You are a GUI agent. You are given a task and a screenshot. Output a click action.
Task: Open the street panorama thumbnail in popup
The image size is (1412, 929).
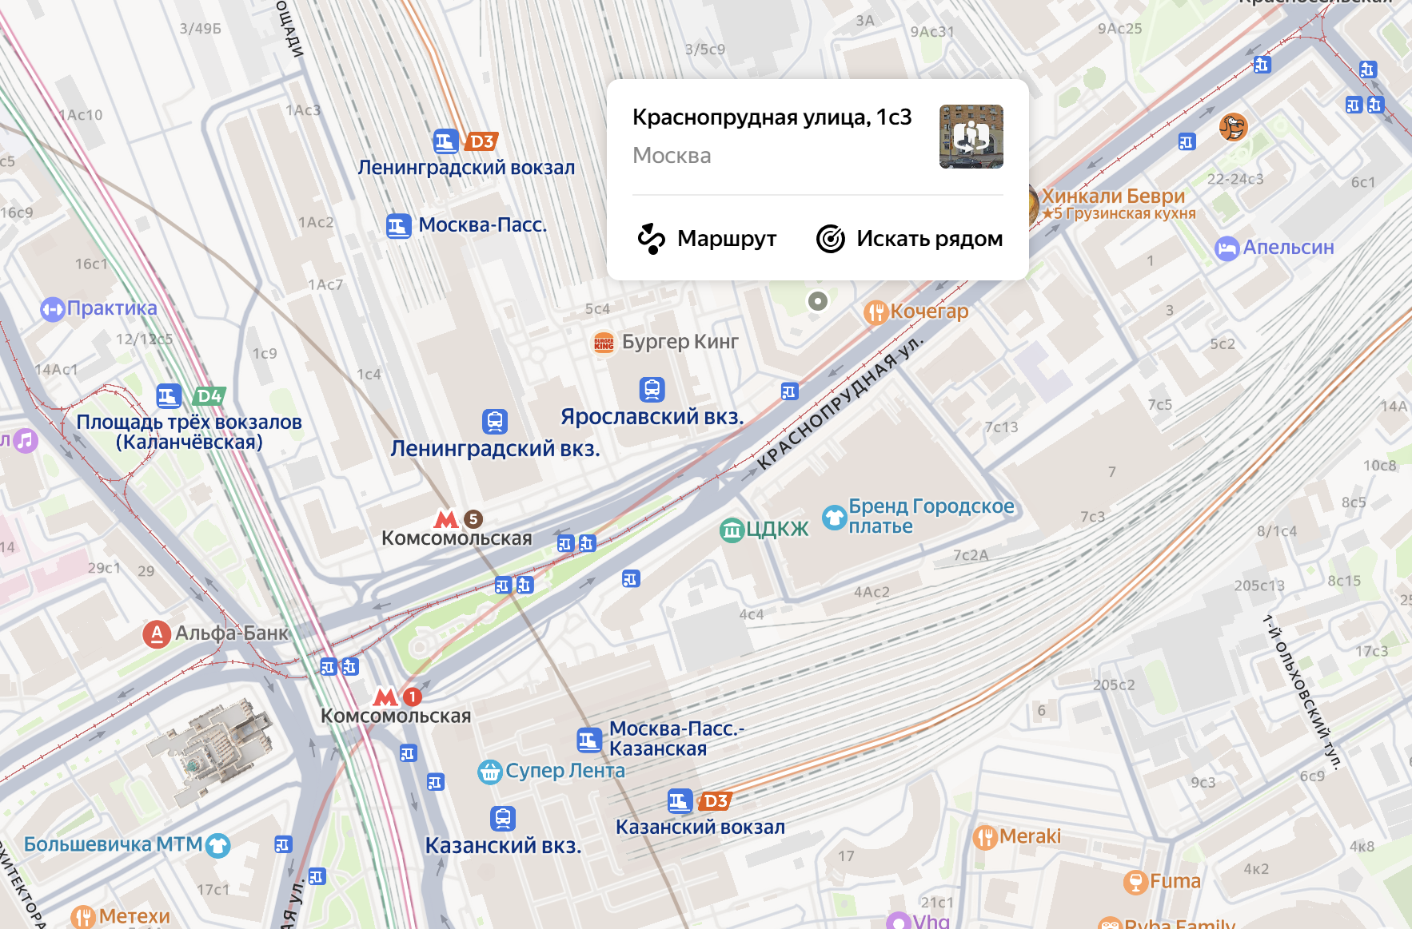tap(971, 137)
